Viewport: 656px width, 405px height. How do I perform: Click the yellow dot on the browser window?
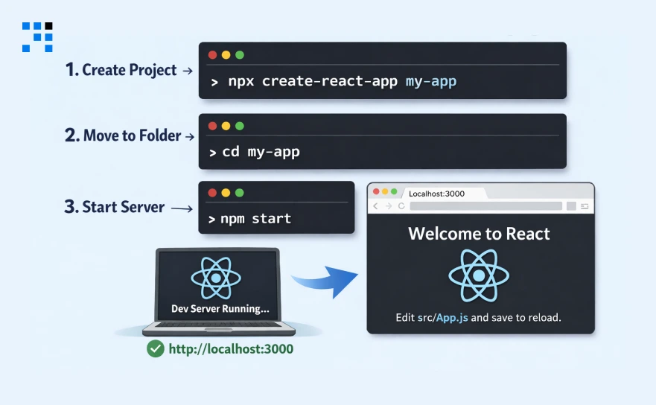click(x=385, y=191)
